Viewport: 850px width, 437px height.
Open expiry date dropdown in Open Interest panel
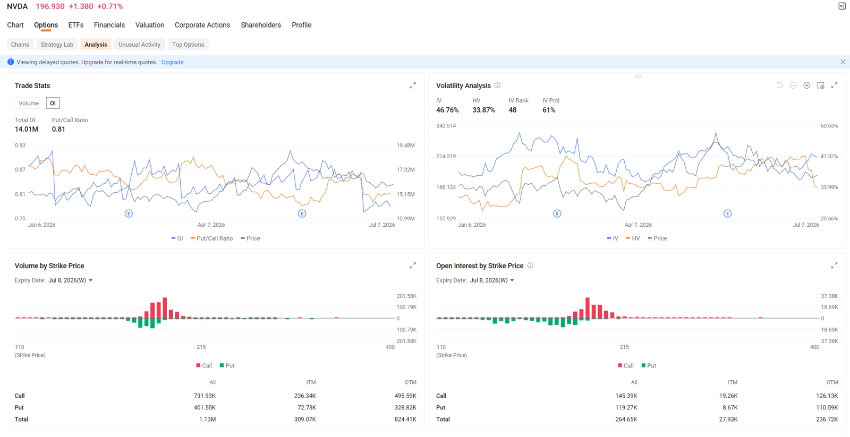[x=492, y=280]
